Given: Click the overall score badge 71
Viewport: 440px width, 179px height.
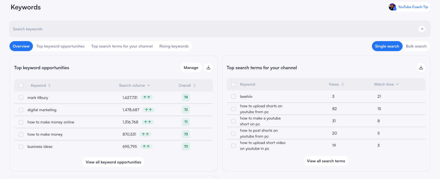Looking at the screenshot, I should point(186,122).
